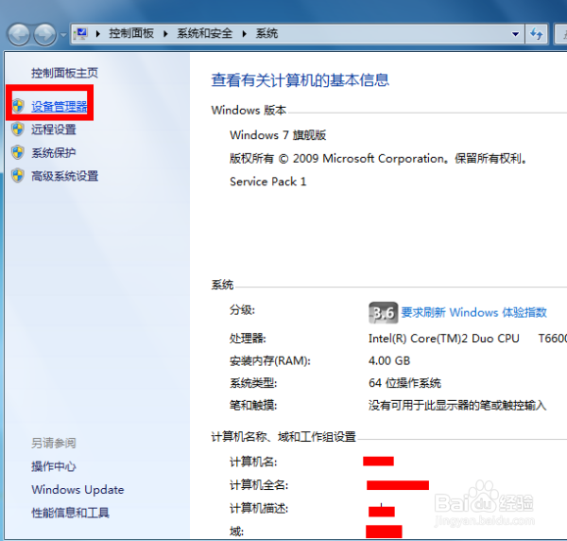This screenshot has height=541, width=567.
Task: Click shield icon beside 高级系统设置
Action: coord(18,176)
